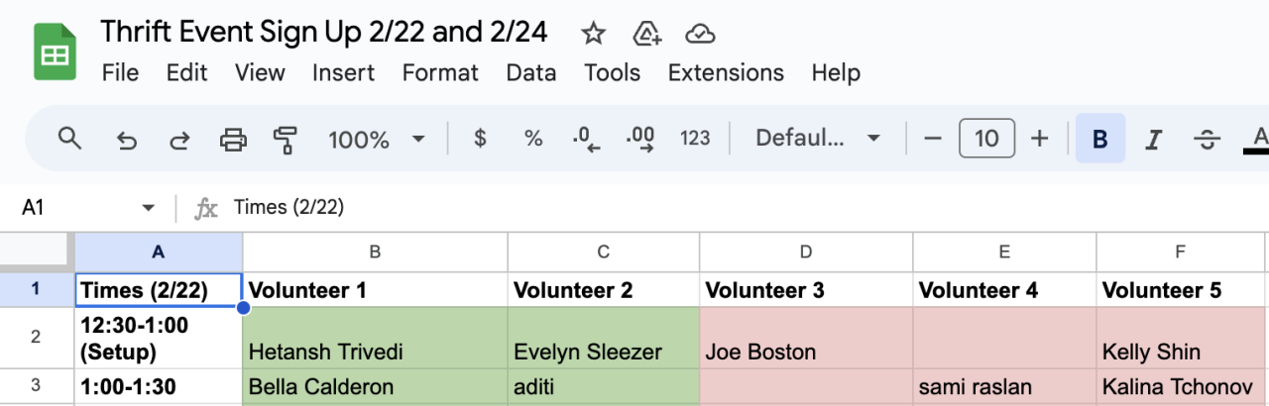This screenshot has width=1269, height=406.
Task: Select the Hetansh Trivedi cell
Action: pyautogui.click(x=375, y=337)
